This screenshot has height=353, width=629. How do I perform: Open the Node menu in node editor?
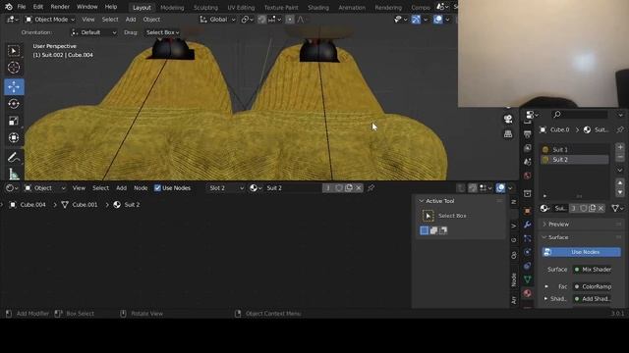[x=141, y=188]
